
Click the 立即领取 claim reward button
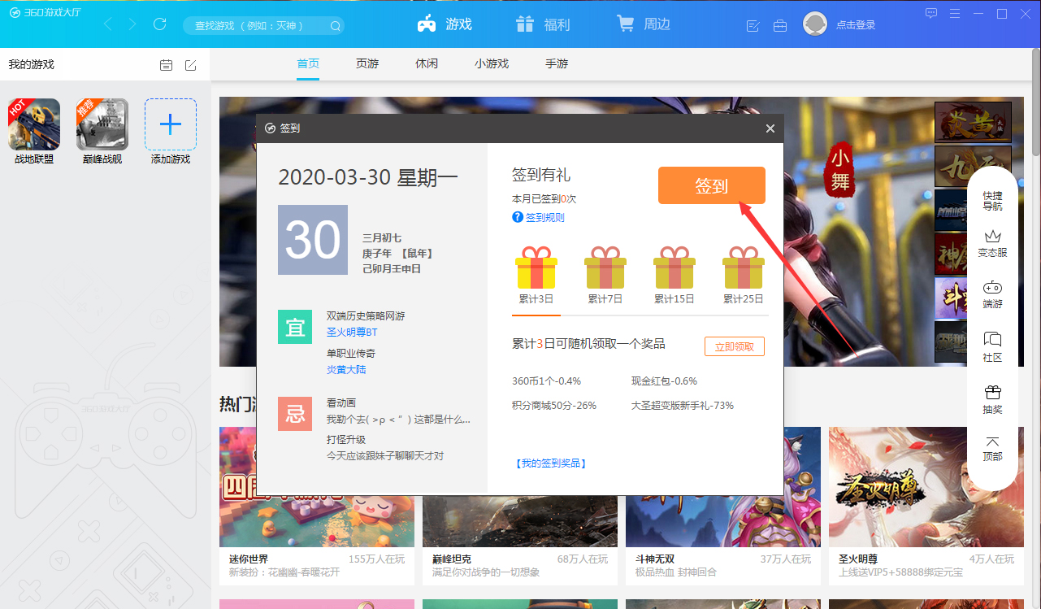tap(734, 346)
